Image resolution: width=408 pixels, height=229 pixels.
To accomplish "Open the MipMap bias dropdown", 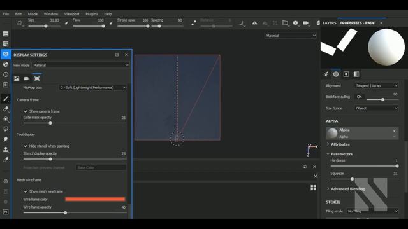I will 92,88.
